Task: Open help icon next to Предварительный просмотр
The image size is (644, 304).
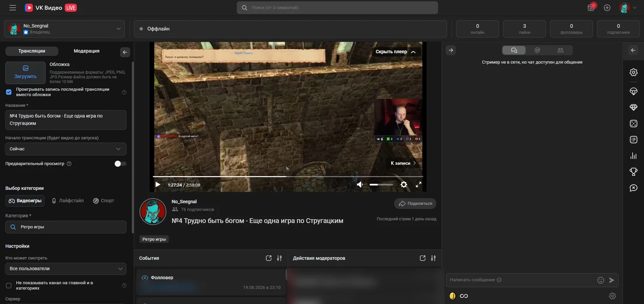Action: (x=69, y=164)
